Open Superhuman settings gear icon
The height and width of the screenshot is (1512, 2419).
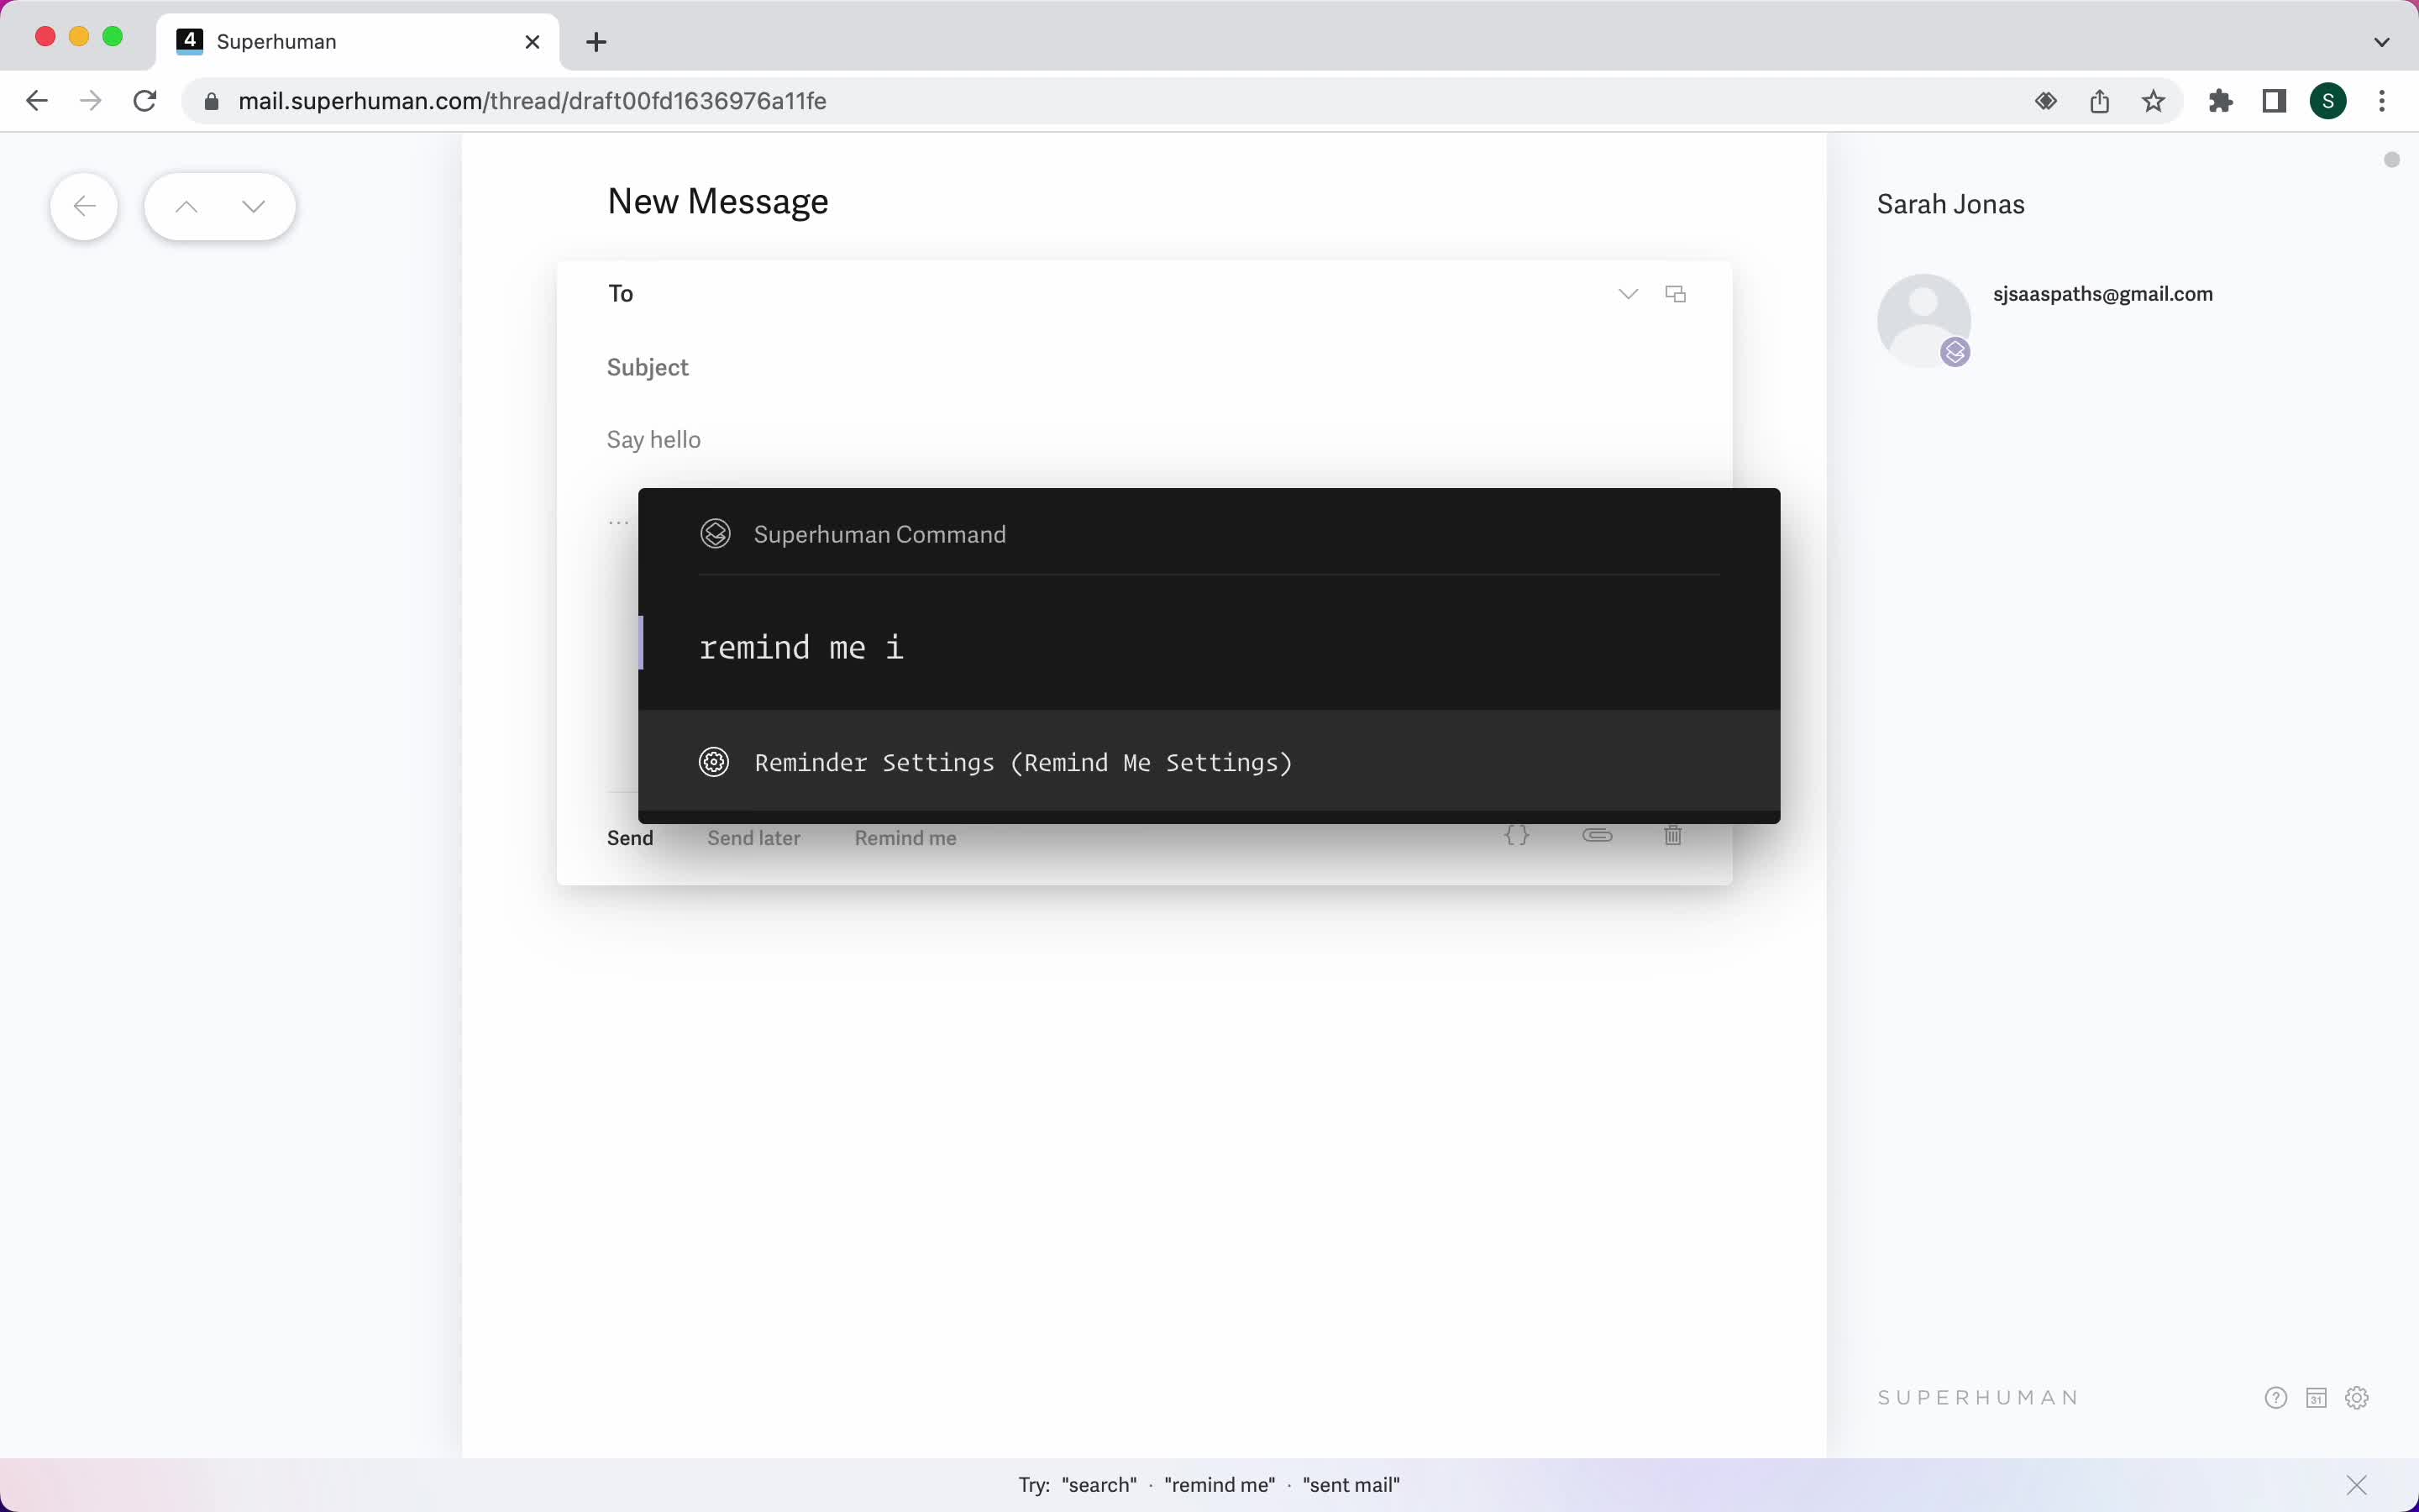point(2357,1398)
